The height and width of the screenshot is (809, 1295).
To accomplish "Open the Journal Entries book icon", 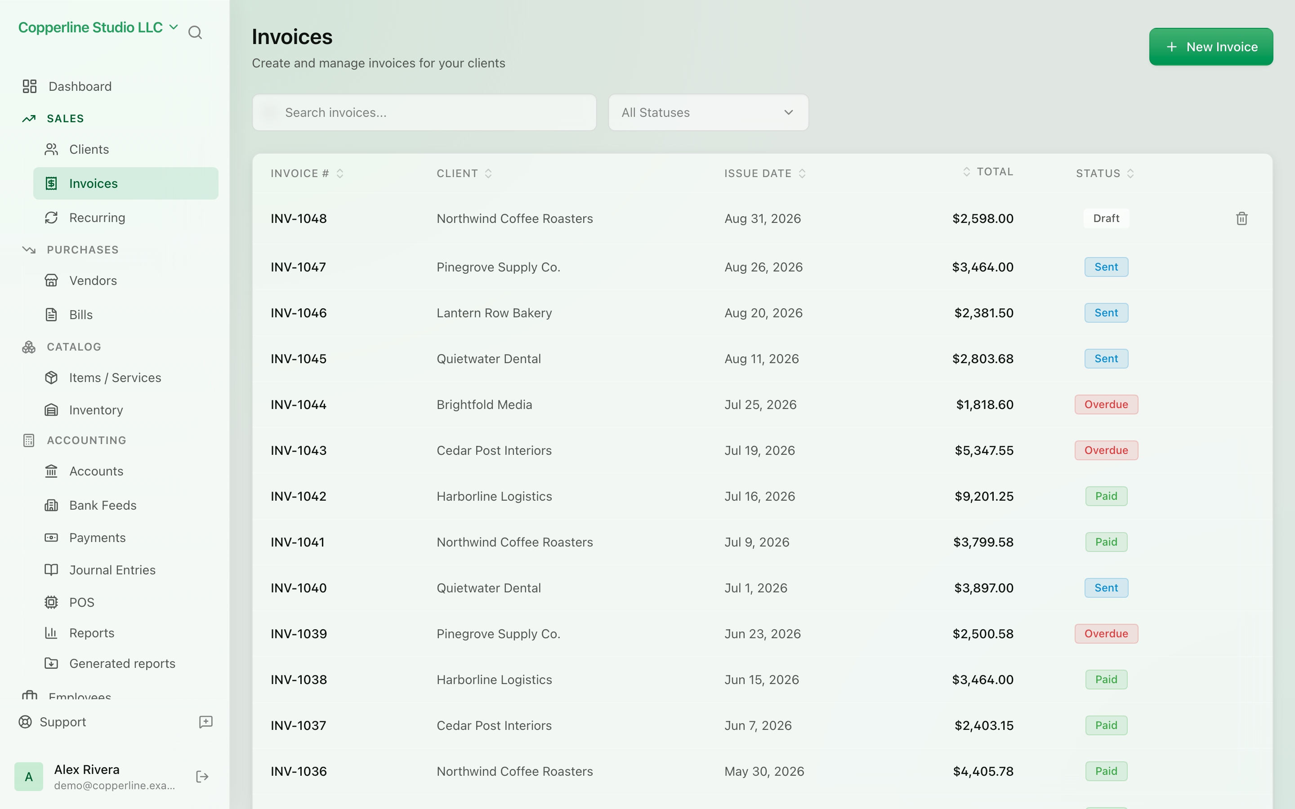I will tap(51, 570).
